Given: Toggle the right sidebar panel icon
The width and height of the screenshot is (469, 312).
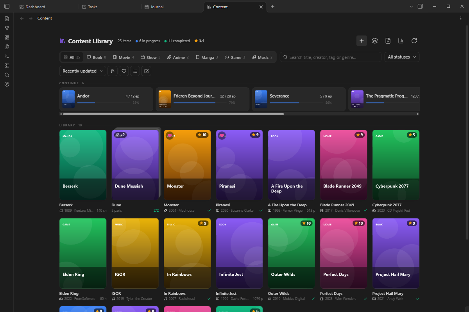Looking at the screenshot, I should tap(420, 7).
